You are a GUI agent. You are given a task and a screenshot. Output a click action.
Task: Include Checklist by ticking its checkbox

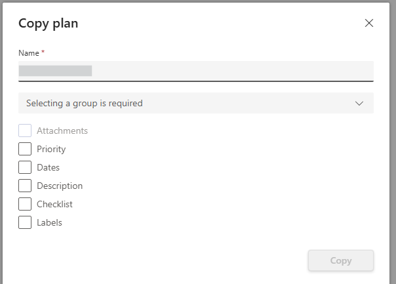(25, 204)
